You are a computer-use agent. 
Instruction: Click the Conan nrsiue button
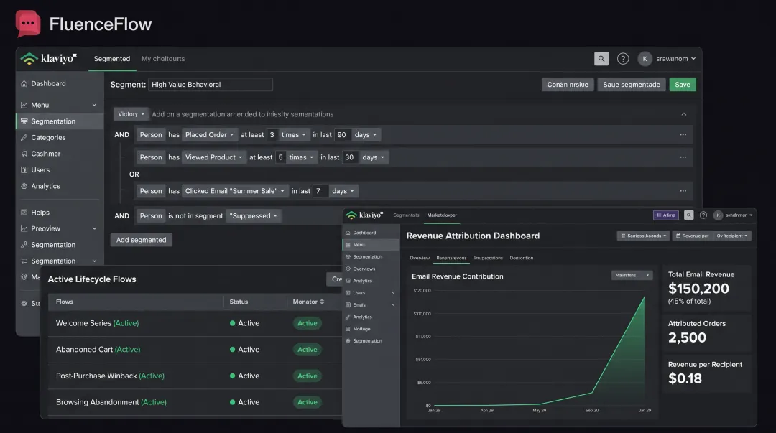pyautogui.click(x=568, y=85)
